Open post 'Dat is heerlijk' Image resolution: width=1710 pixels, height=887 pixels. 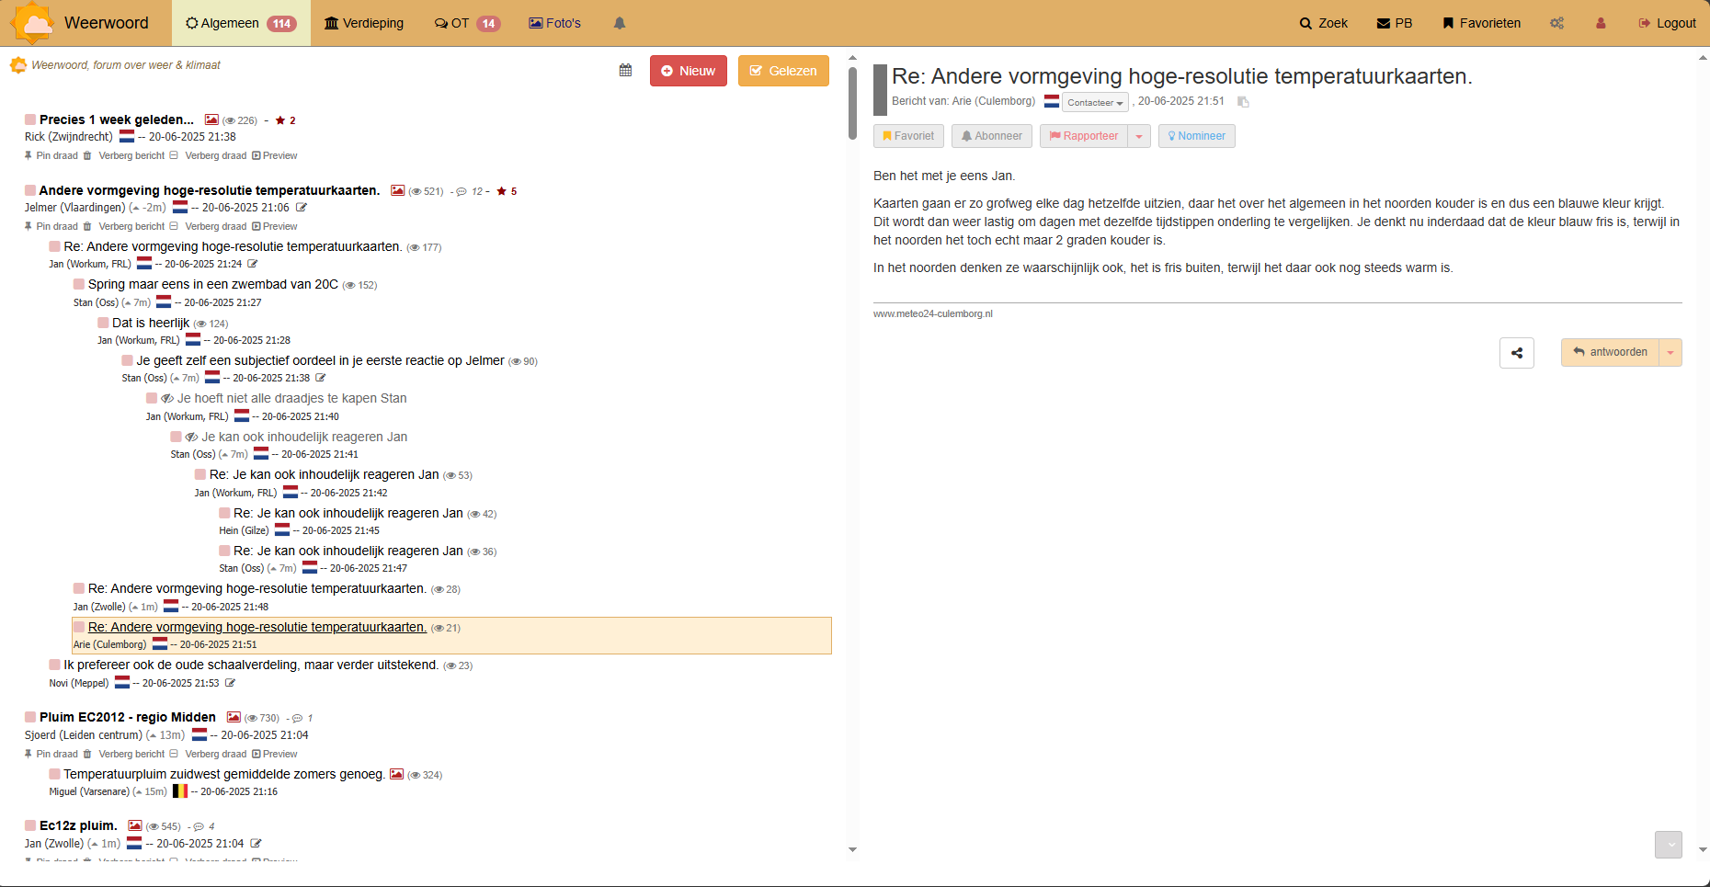pos(151,323)
